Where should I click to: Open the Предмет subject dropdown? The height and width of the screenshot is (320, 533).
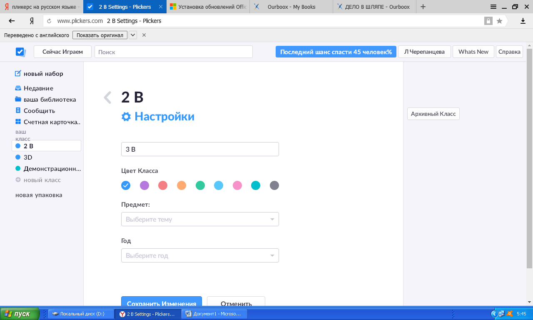click(200, 219)
